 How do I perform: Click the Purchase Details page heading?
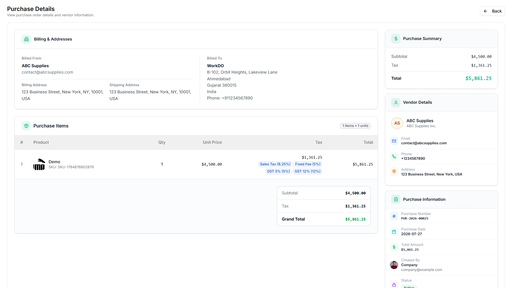click(x=31, y=9)
